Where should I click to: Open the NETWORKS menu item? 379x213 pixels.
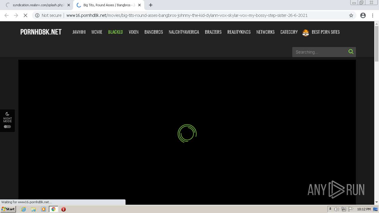266,32
